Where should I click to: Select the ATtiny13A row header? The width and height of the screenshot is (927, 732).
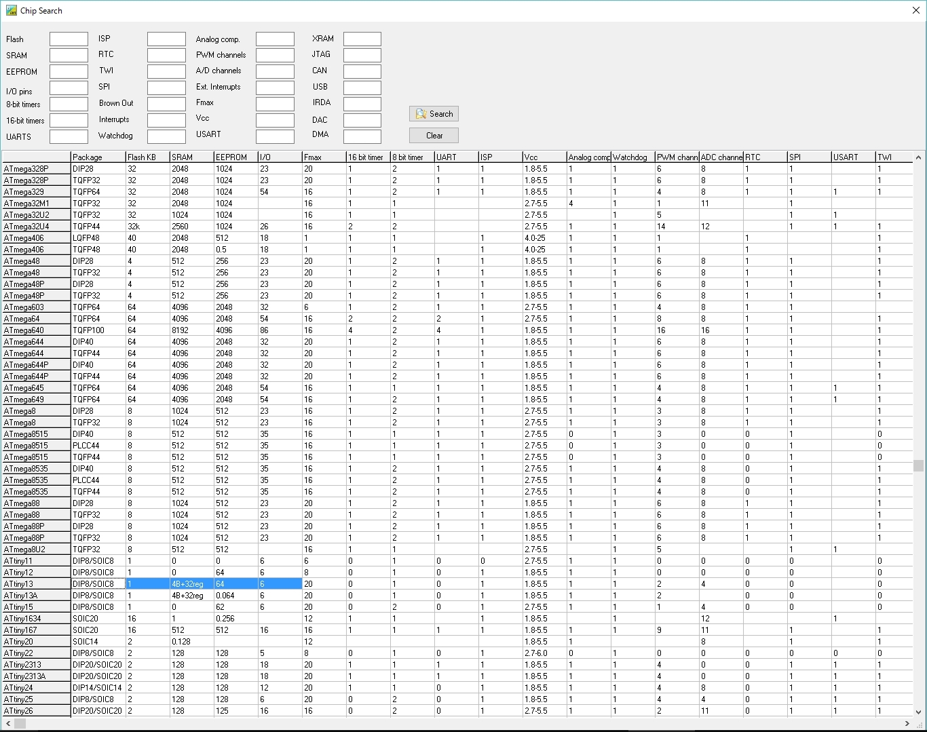pos(36,596)
